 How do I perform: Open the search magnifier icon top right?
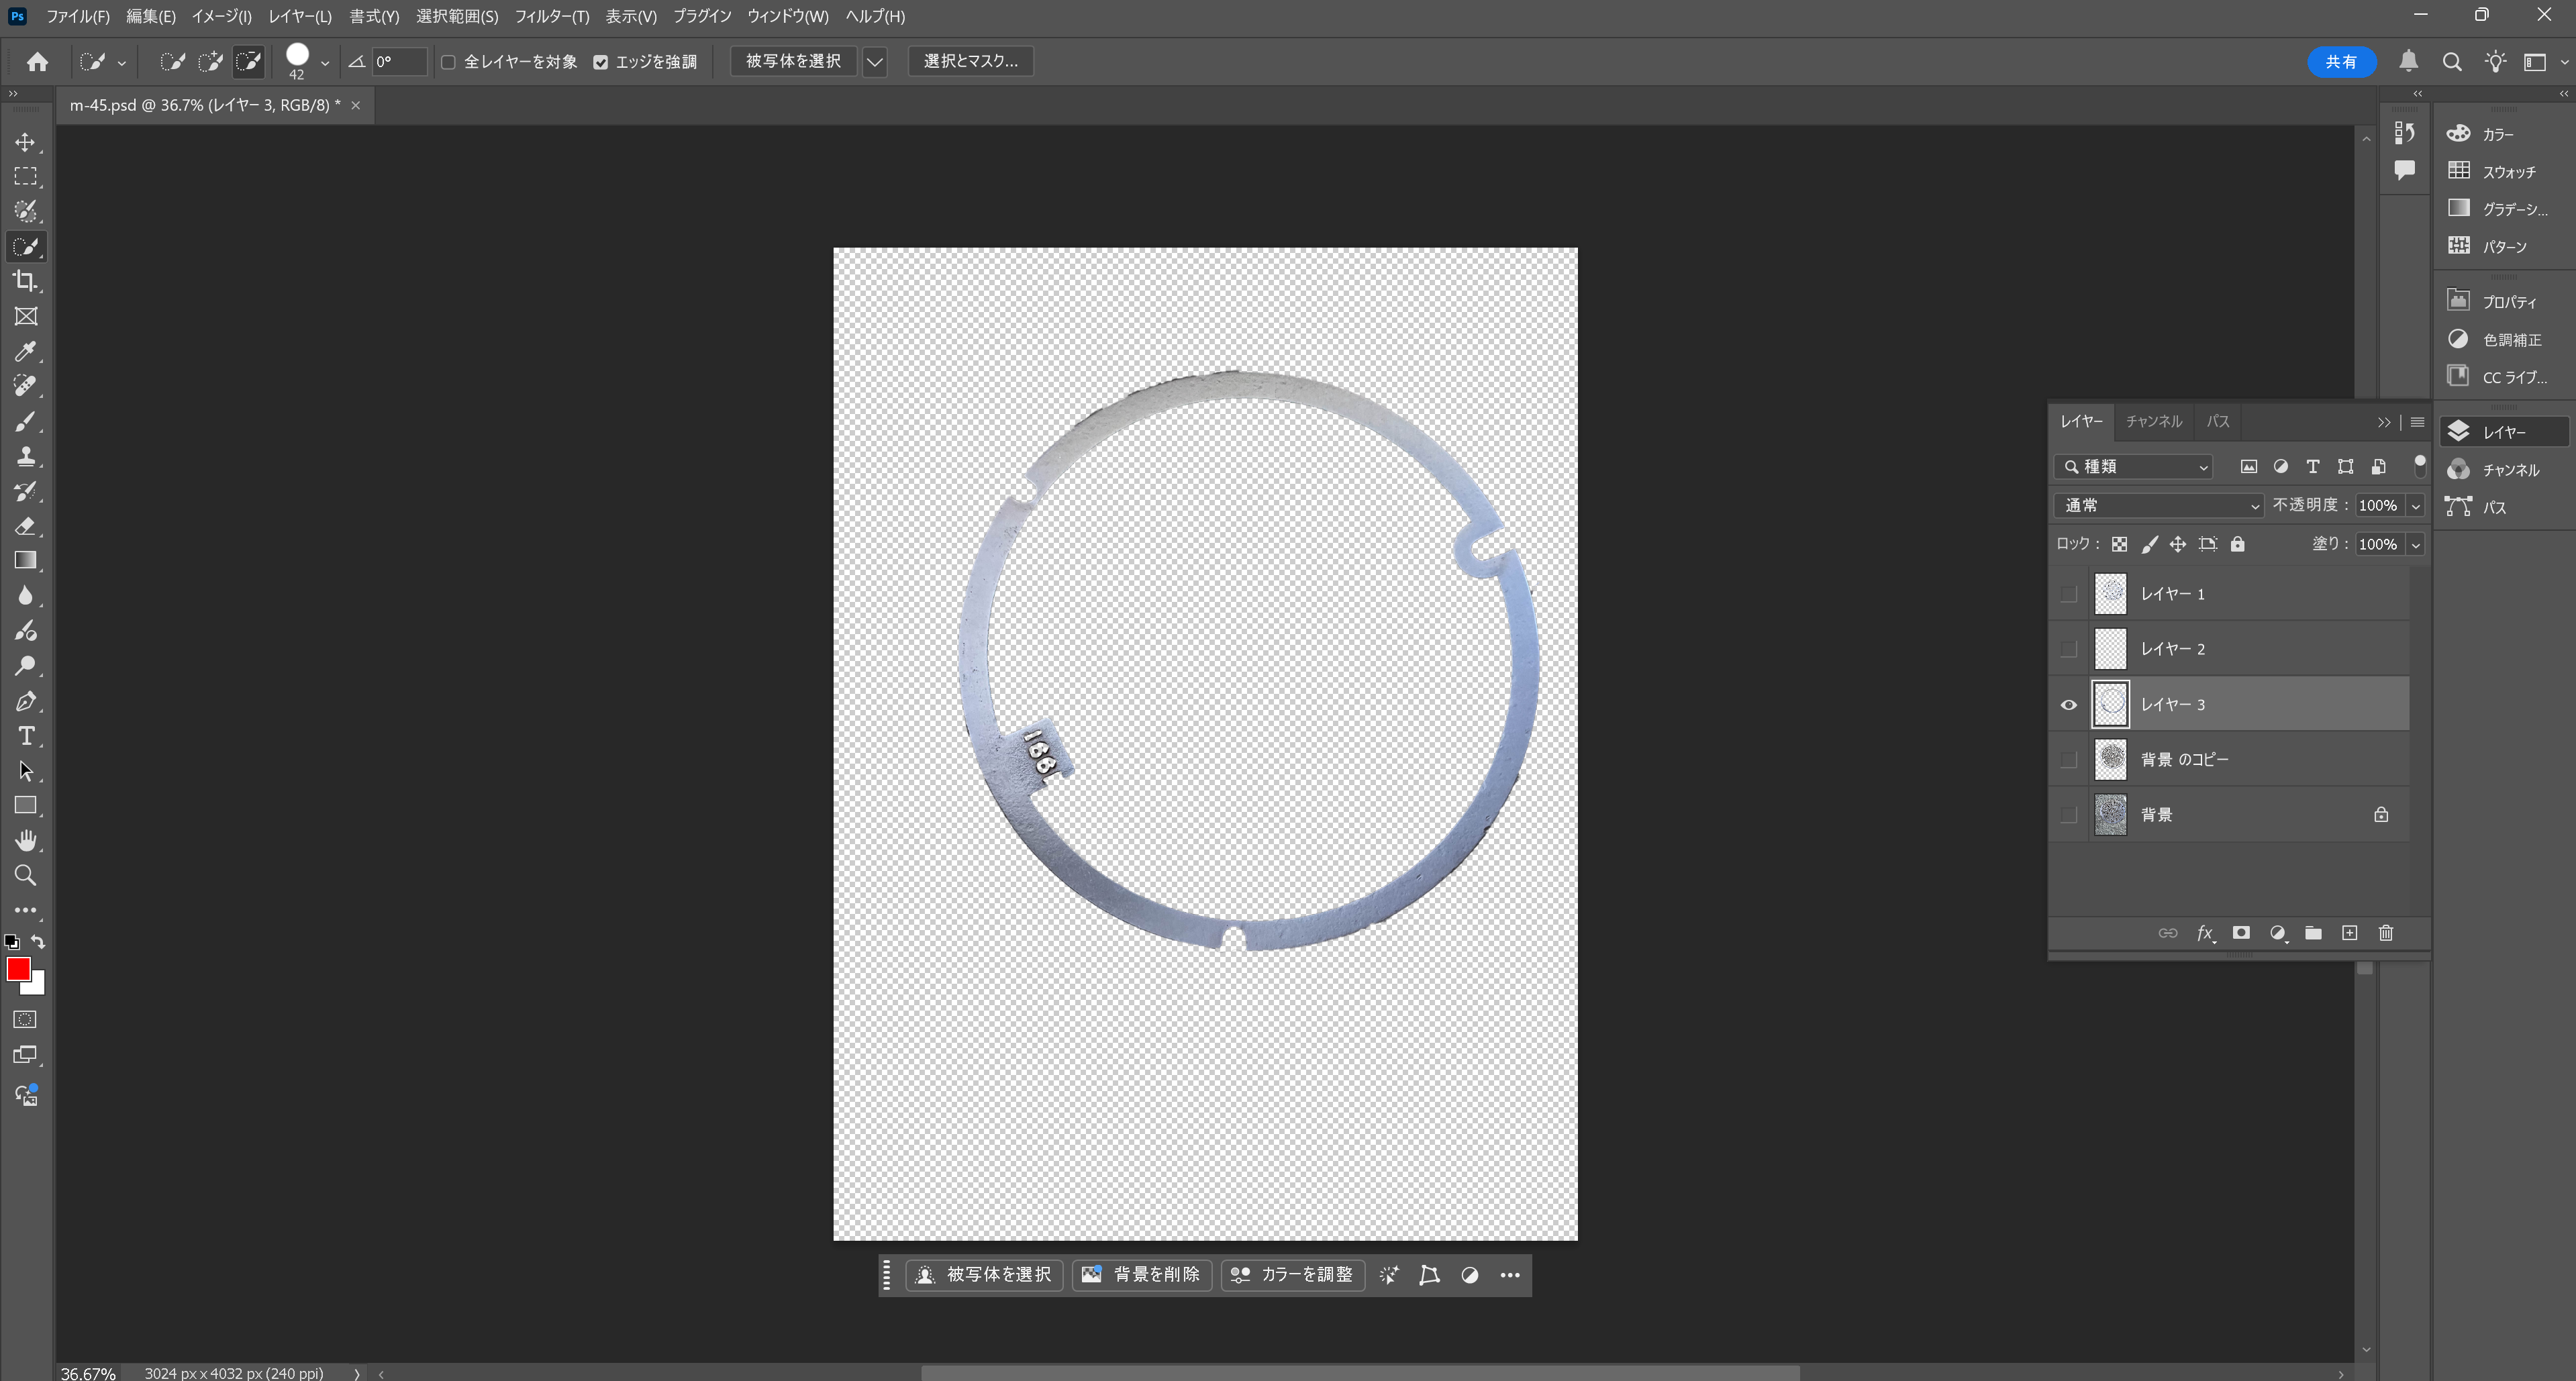pyautogui.click(x=2452, y=62)
